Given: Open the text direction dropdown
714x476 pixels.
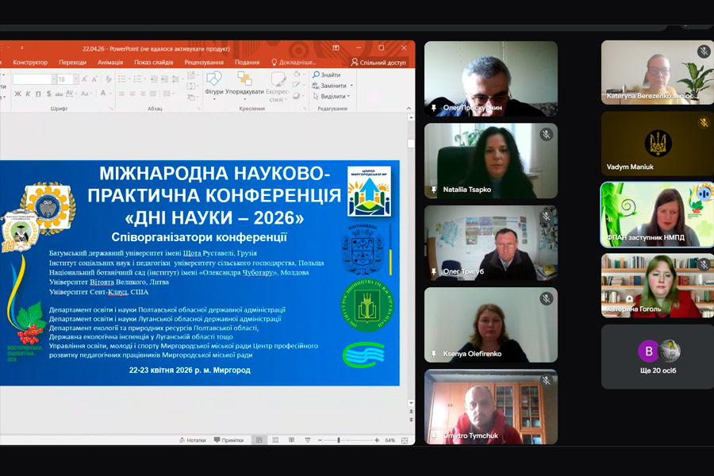Looking at the screenshot, I should [193, 75].
